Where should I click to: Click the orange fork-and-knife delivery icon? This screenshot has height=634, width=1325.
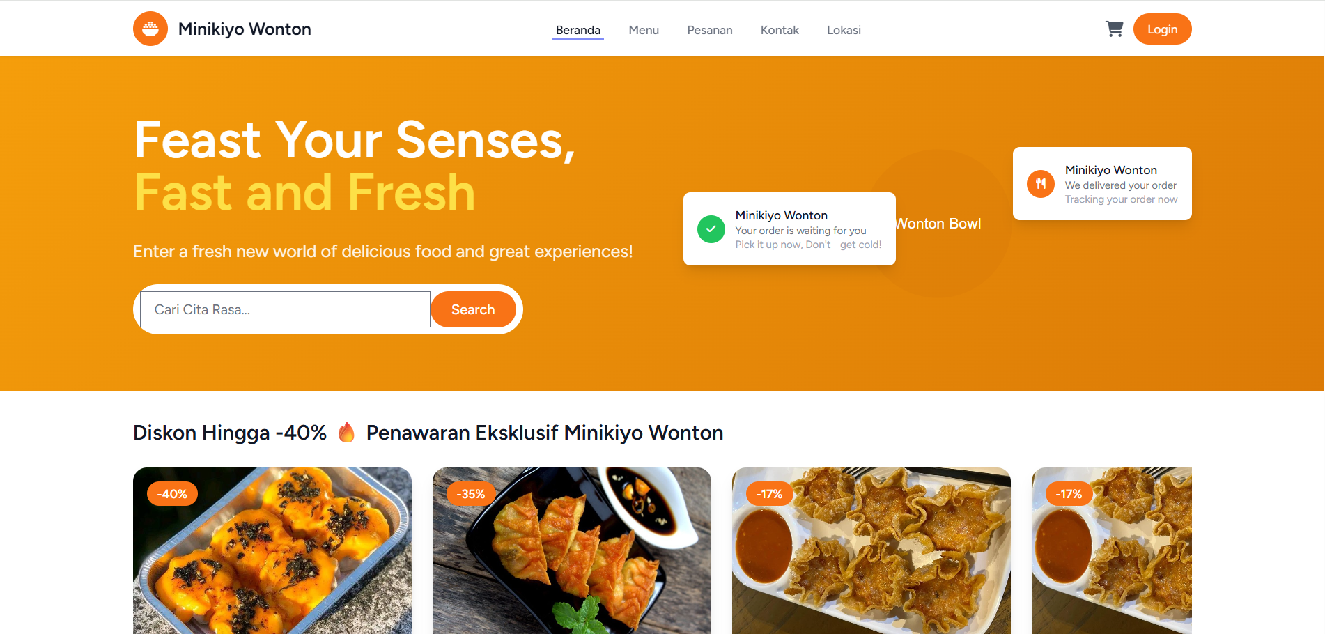click(x=1041, y=184)
